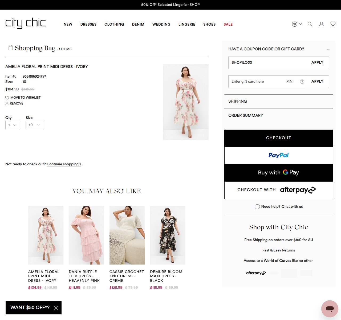The height and width of the screenshot is (320, 341).
Task: Open the Denim menu
Action: [138, 24]
